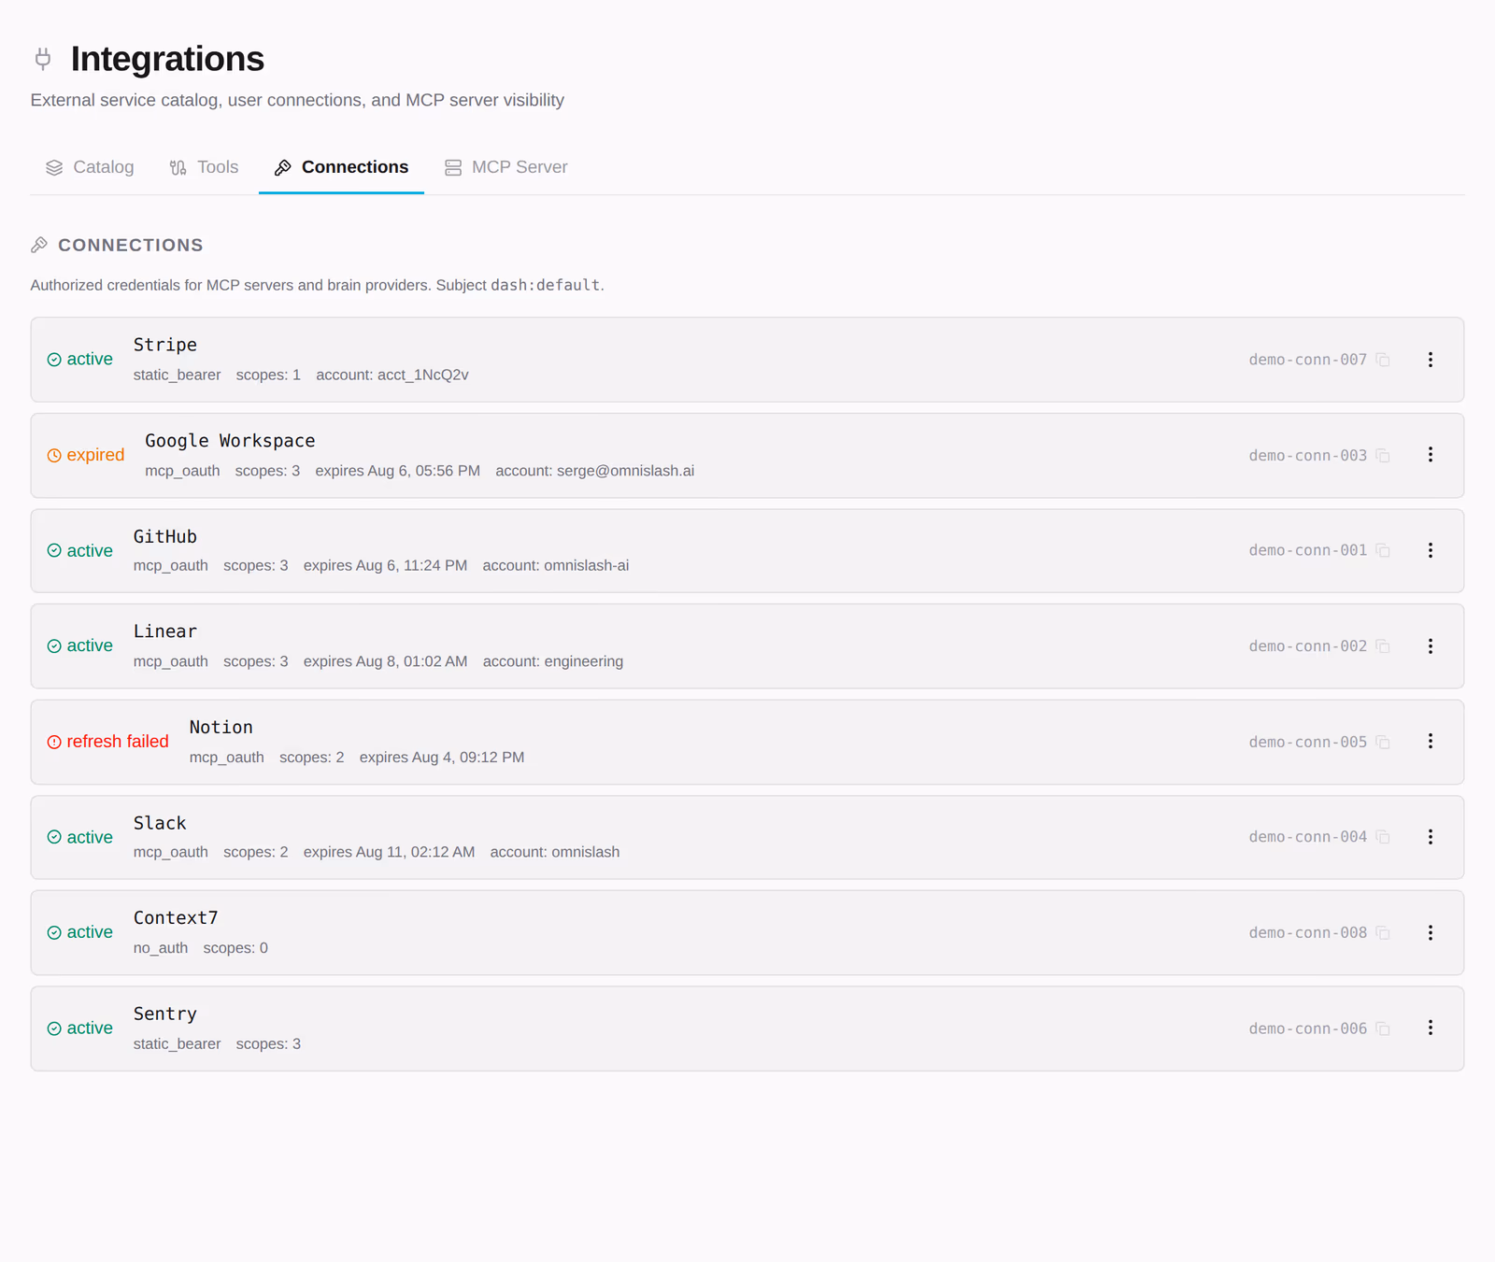Click the Stripe active status icon
The image size is (1495, 1262).
click(54, 360)
